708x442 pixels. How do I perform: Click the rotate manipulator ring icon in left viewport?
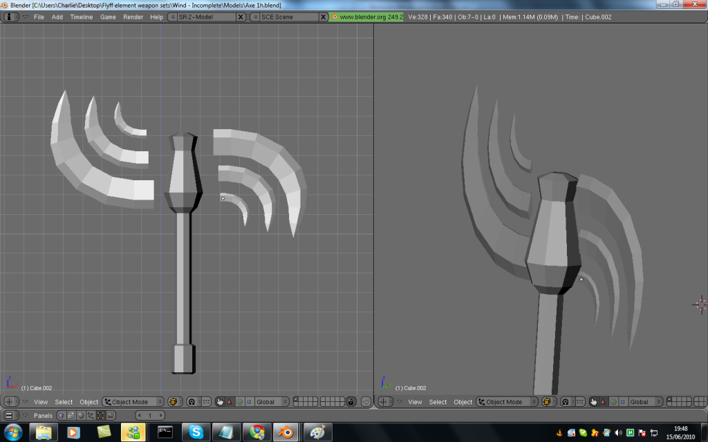(x=239, y=402)
